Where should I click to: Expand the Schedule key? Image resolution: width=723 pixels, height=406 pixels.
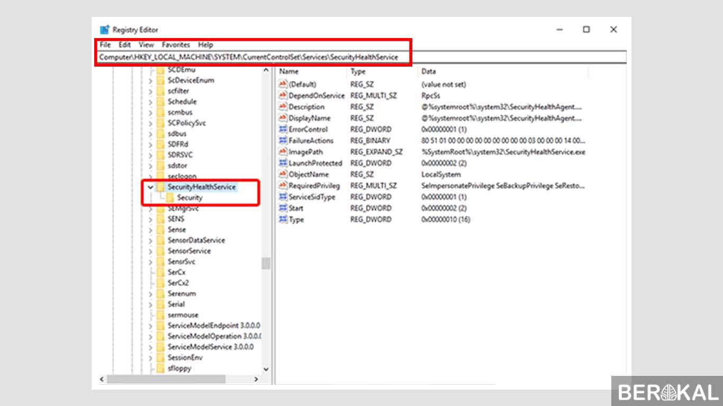(x=150, y=101)
